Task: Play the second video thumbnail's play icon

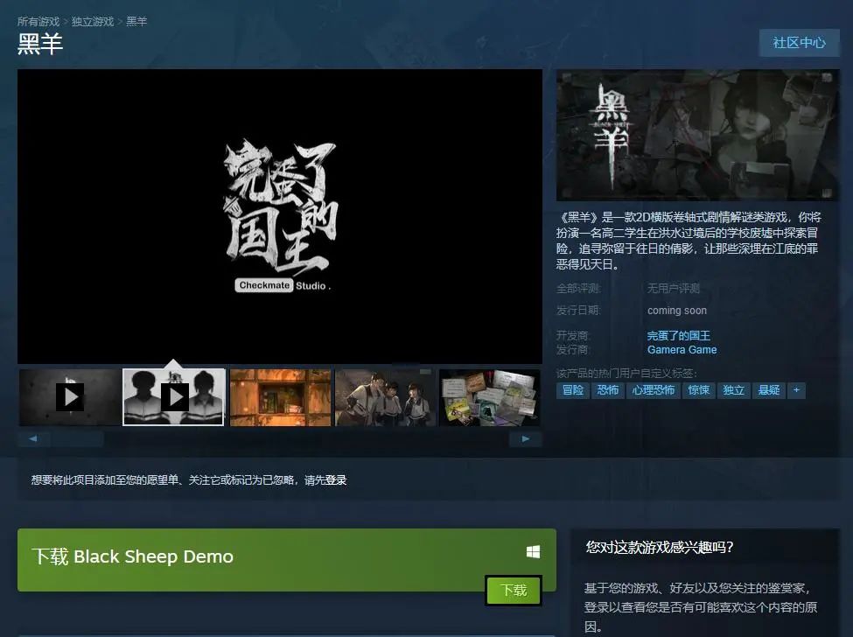Action: (175, 395)
